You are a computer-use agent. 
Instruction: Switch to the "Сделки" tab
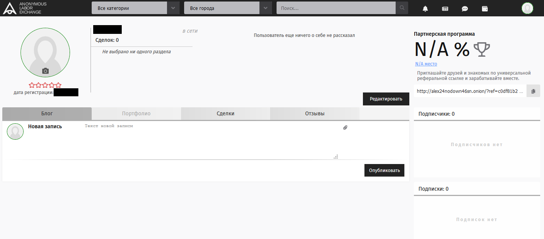[x=225, y=113]
